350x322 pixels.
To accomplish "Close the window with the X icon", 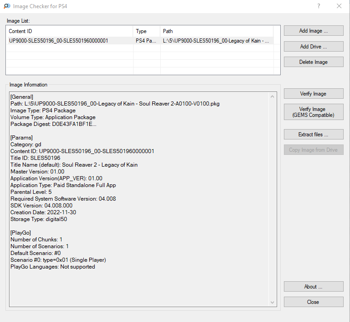I will tap(339, 6).
